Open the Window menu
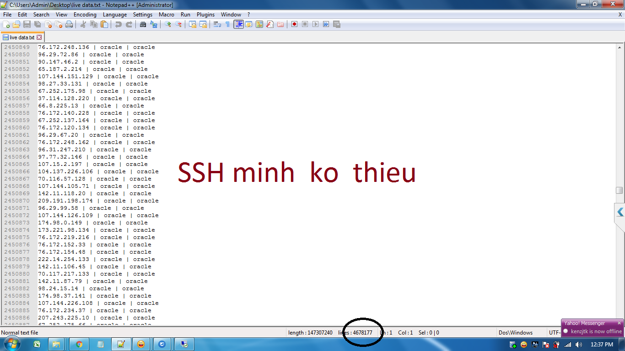This screenshot has width=625, height=351. click(x=231, y=15)
